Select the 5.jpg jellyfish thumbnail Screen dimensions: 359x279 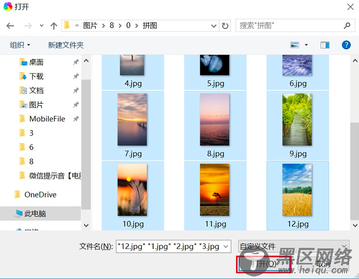click(215, 65)
